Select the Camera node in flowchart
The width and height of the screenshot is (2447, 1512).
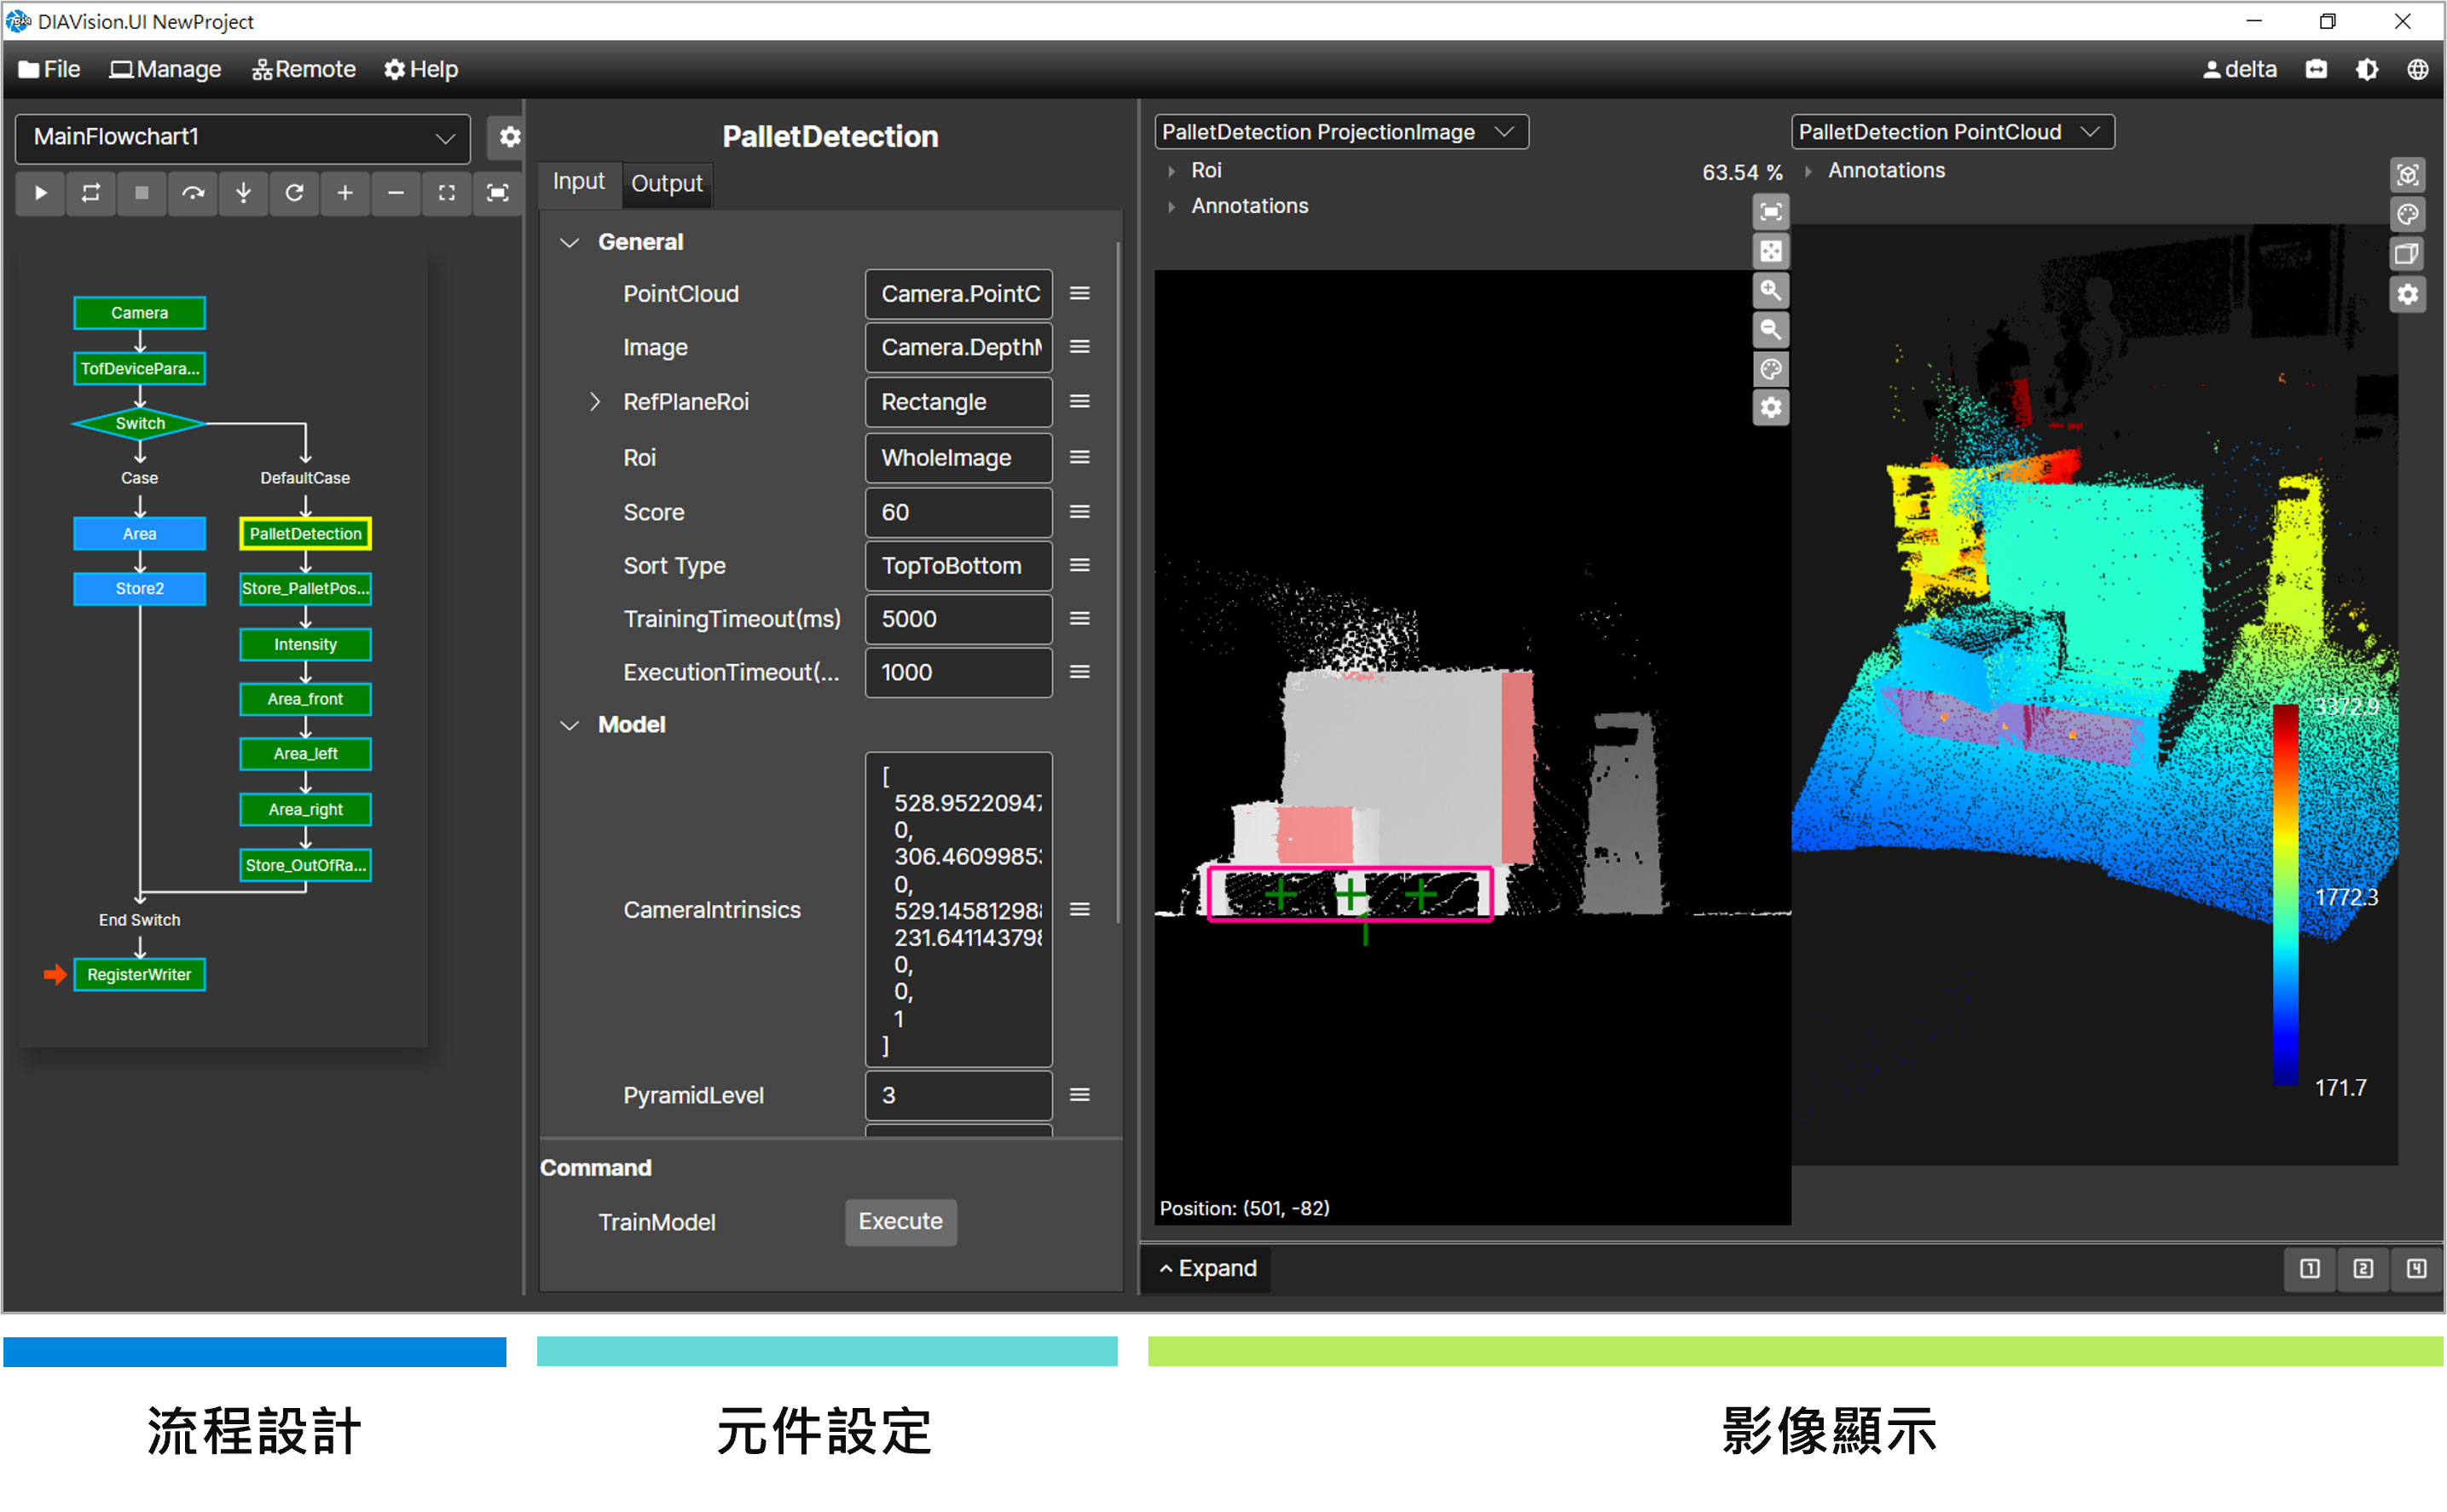coord(140,313)
